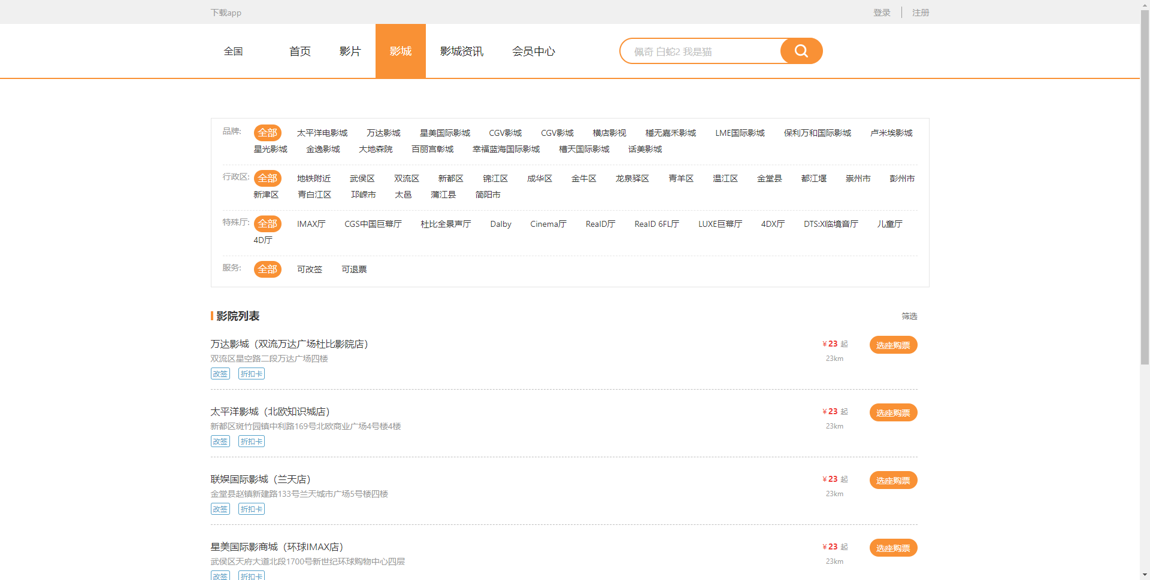The height and width of the screenshot is (580, 1150).
Task: Click 改签 tag under 太平洋影城 北欧知识城店
Action: click(220, 441)
